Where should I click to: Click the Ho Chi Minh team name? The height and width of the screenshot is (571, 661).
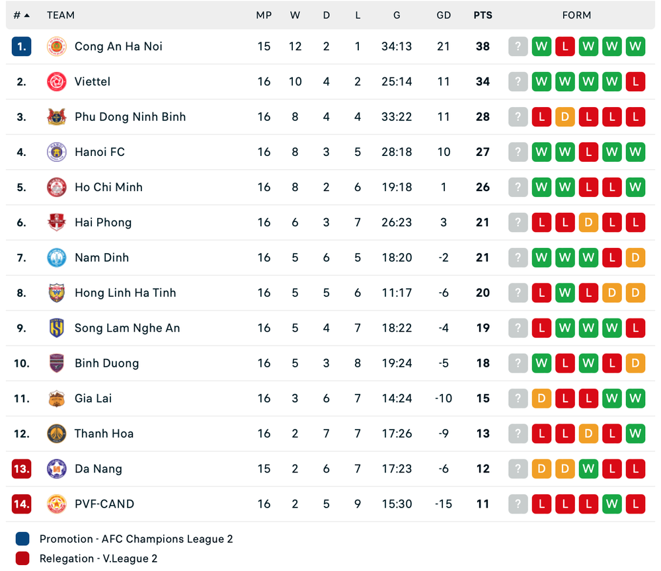click(108, 187)
